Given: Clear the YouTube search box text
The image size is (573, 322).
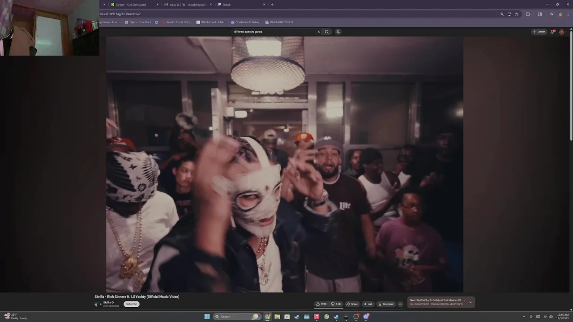Looking at the screenshot, I should (319, 32).
